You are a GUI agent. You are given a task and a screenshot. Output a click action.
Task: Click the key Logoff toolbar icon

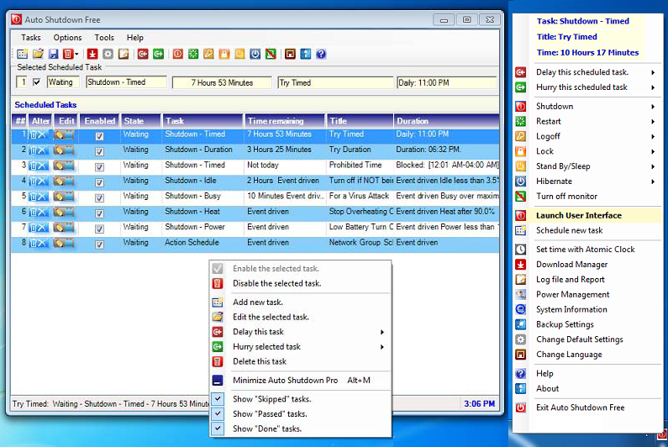[x=208, y=54]
